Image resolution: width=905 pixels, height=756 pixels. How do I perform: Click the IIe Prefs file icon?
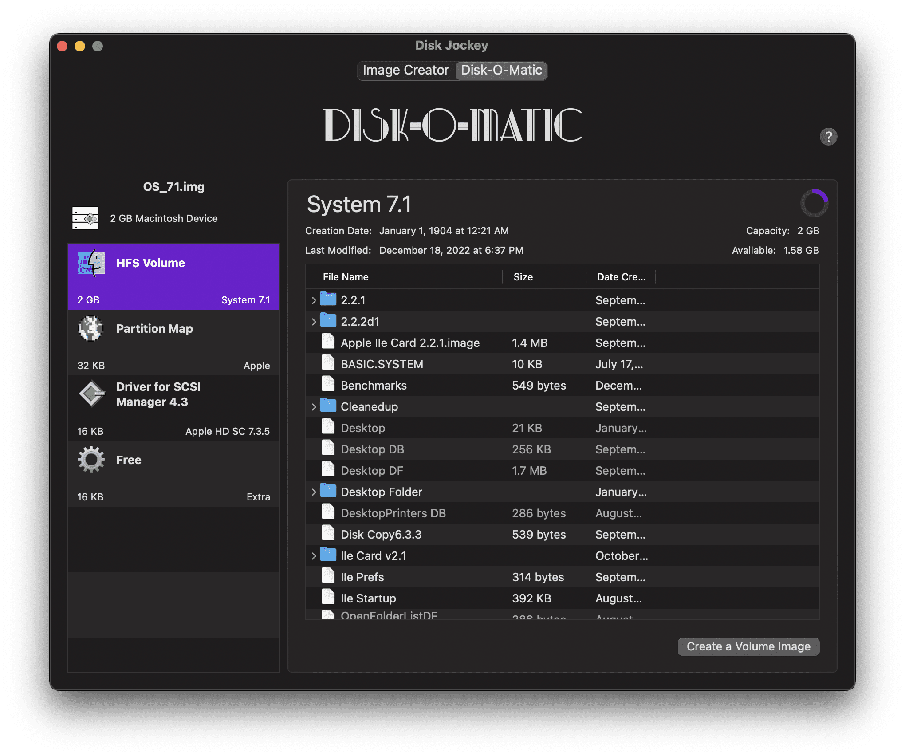coord(328,576)
